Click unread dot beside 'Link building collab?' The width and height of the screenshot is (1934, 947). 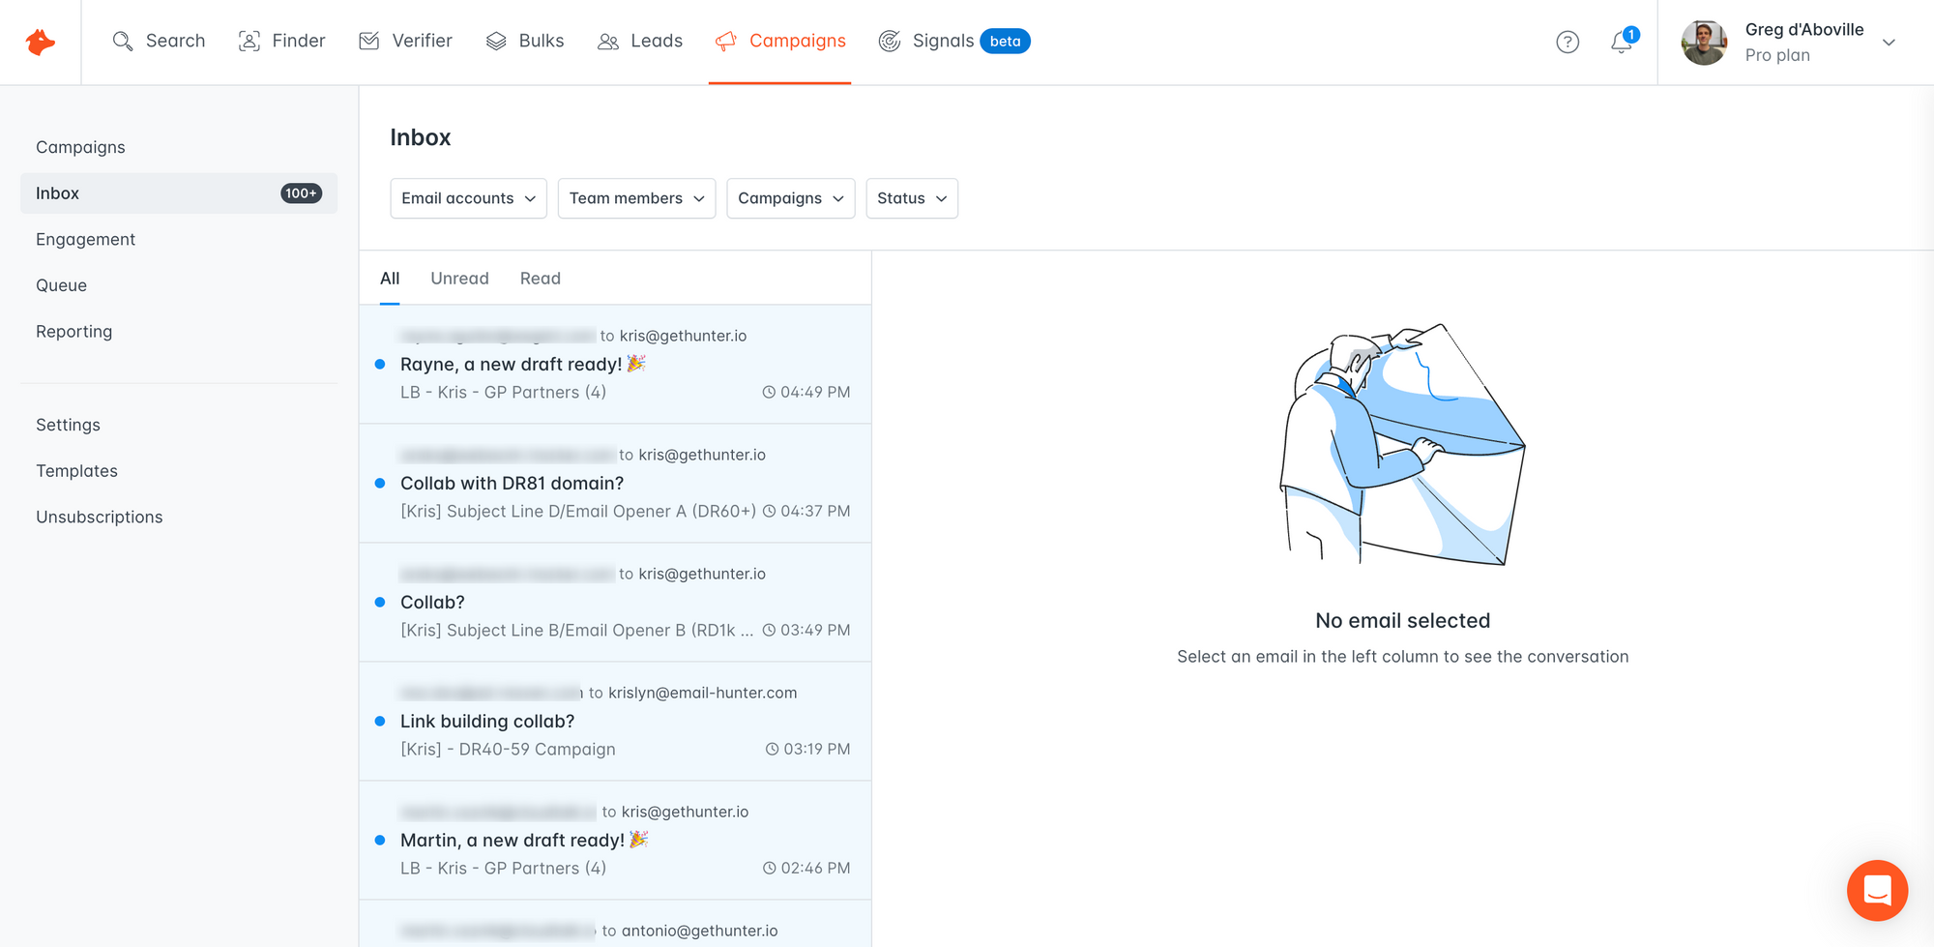tap(380, 722)
